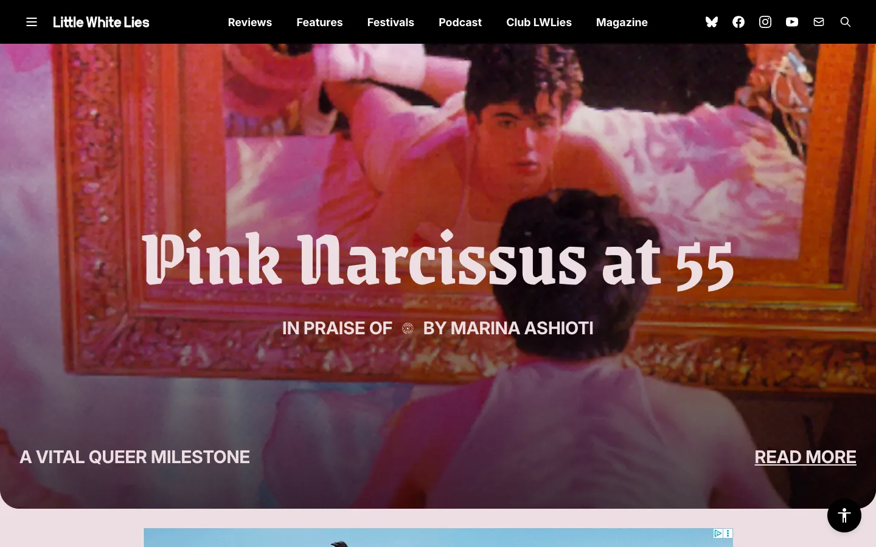876x547 pixels.
Task: Click 'A VITAL QUEER MILESTONE' tagline
Action: (x=135, y=457)
